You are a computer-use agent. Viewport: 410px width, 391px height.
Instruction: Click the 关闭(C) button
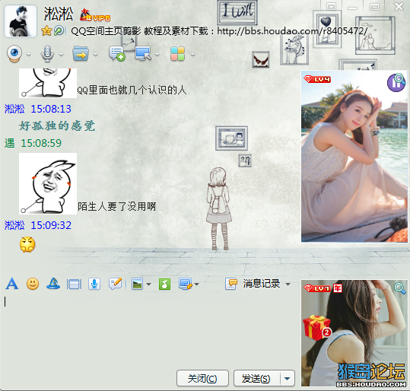pos(202,378)
